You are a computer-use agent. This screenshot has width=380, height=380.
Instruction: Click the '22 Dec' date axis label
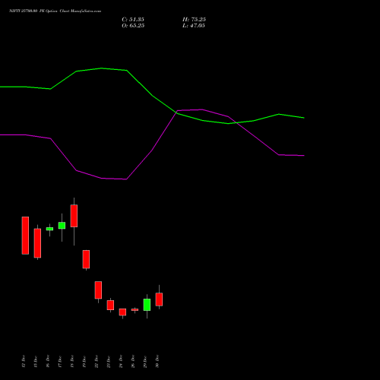click(97, 361)
